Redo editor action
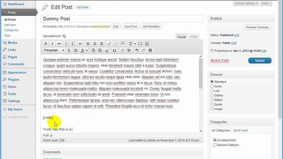Viewport: 283px width, 159px height. [x=143, y=50]
